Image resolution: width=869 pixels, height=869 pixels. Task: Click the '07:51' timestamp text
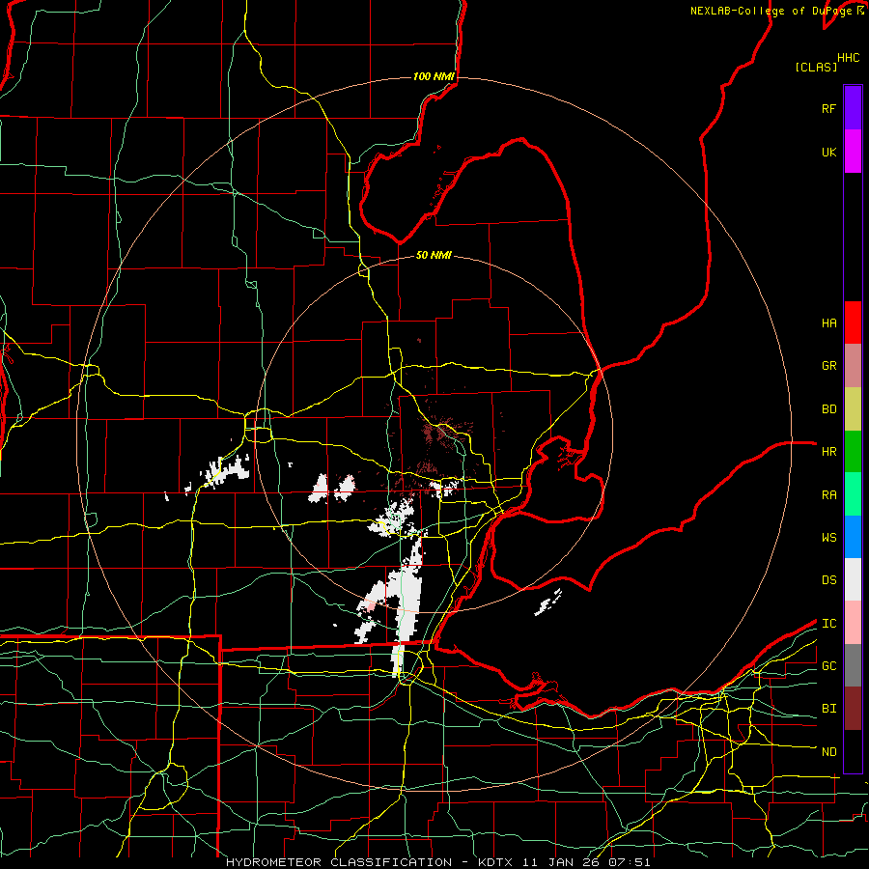pos(629,862)
